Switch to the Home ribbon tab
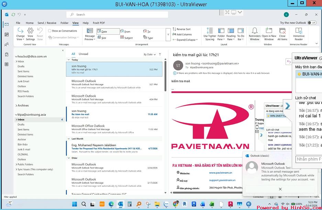This screenshot has width=322, height=210. [x=30, y=23]
